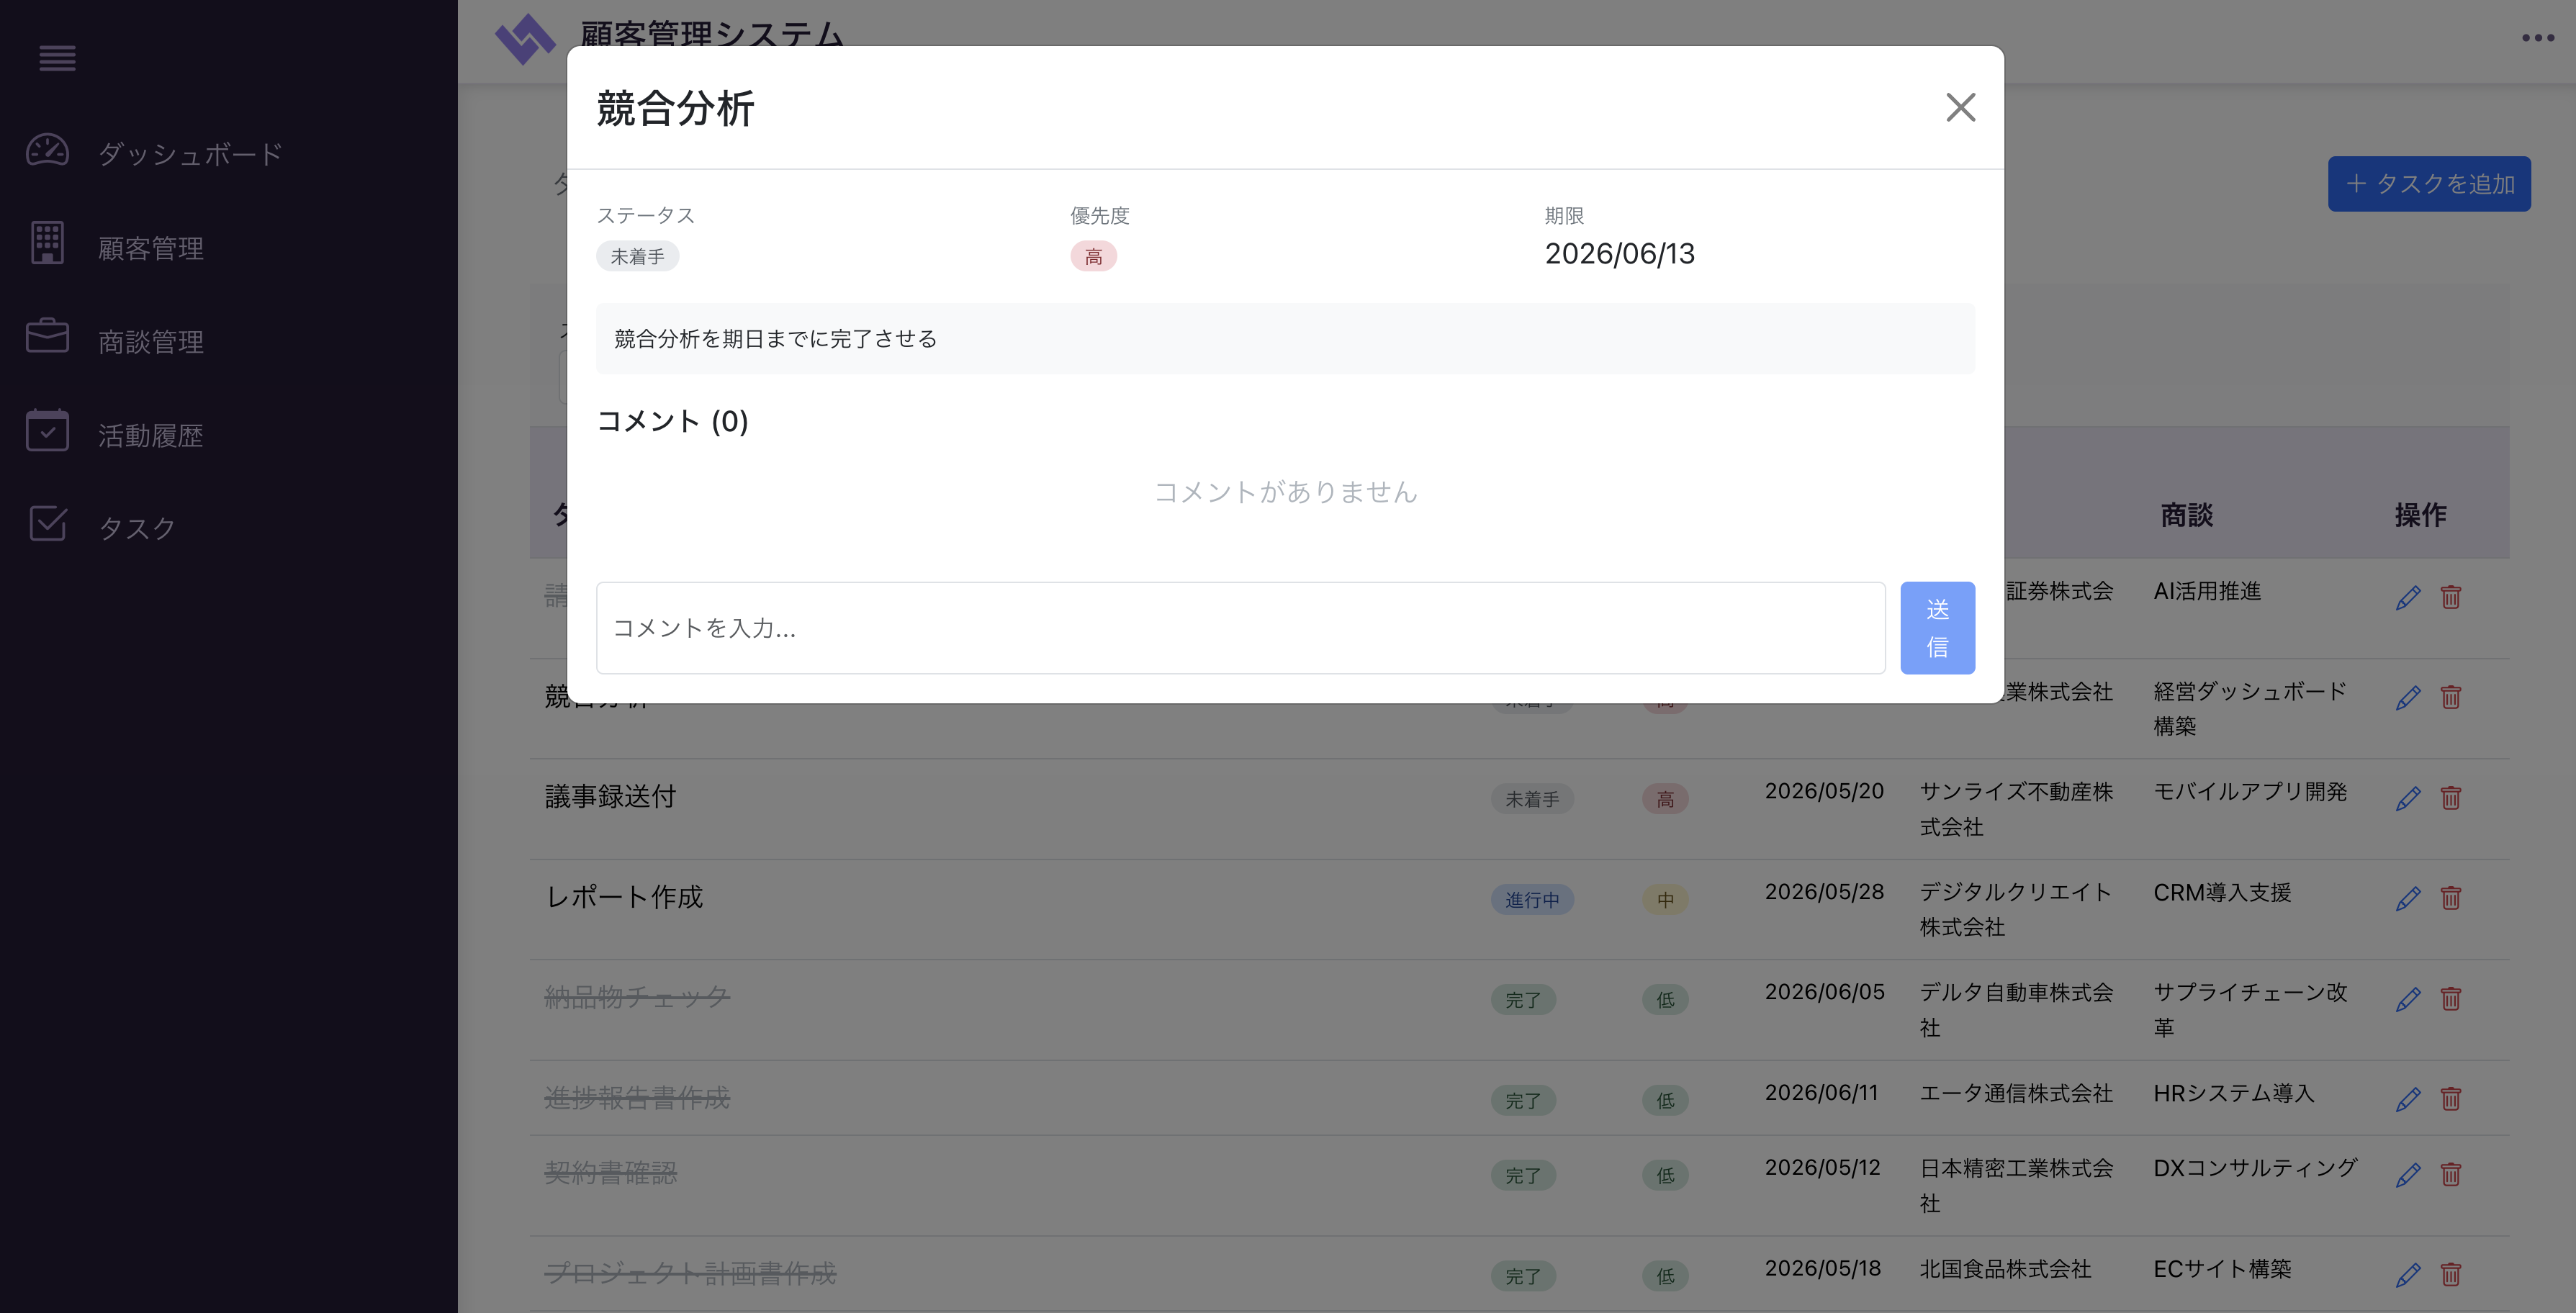Edit the プロジェクト計画書作成 task
Image resolution: width=2576 pixels, height=1313 pixels.
point(2408,1274)
